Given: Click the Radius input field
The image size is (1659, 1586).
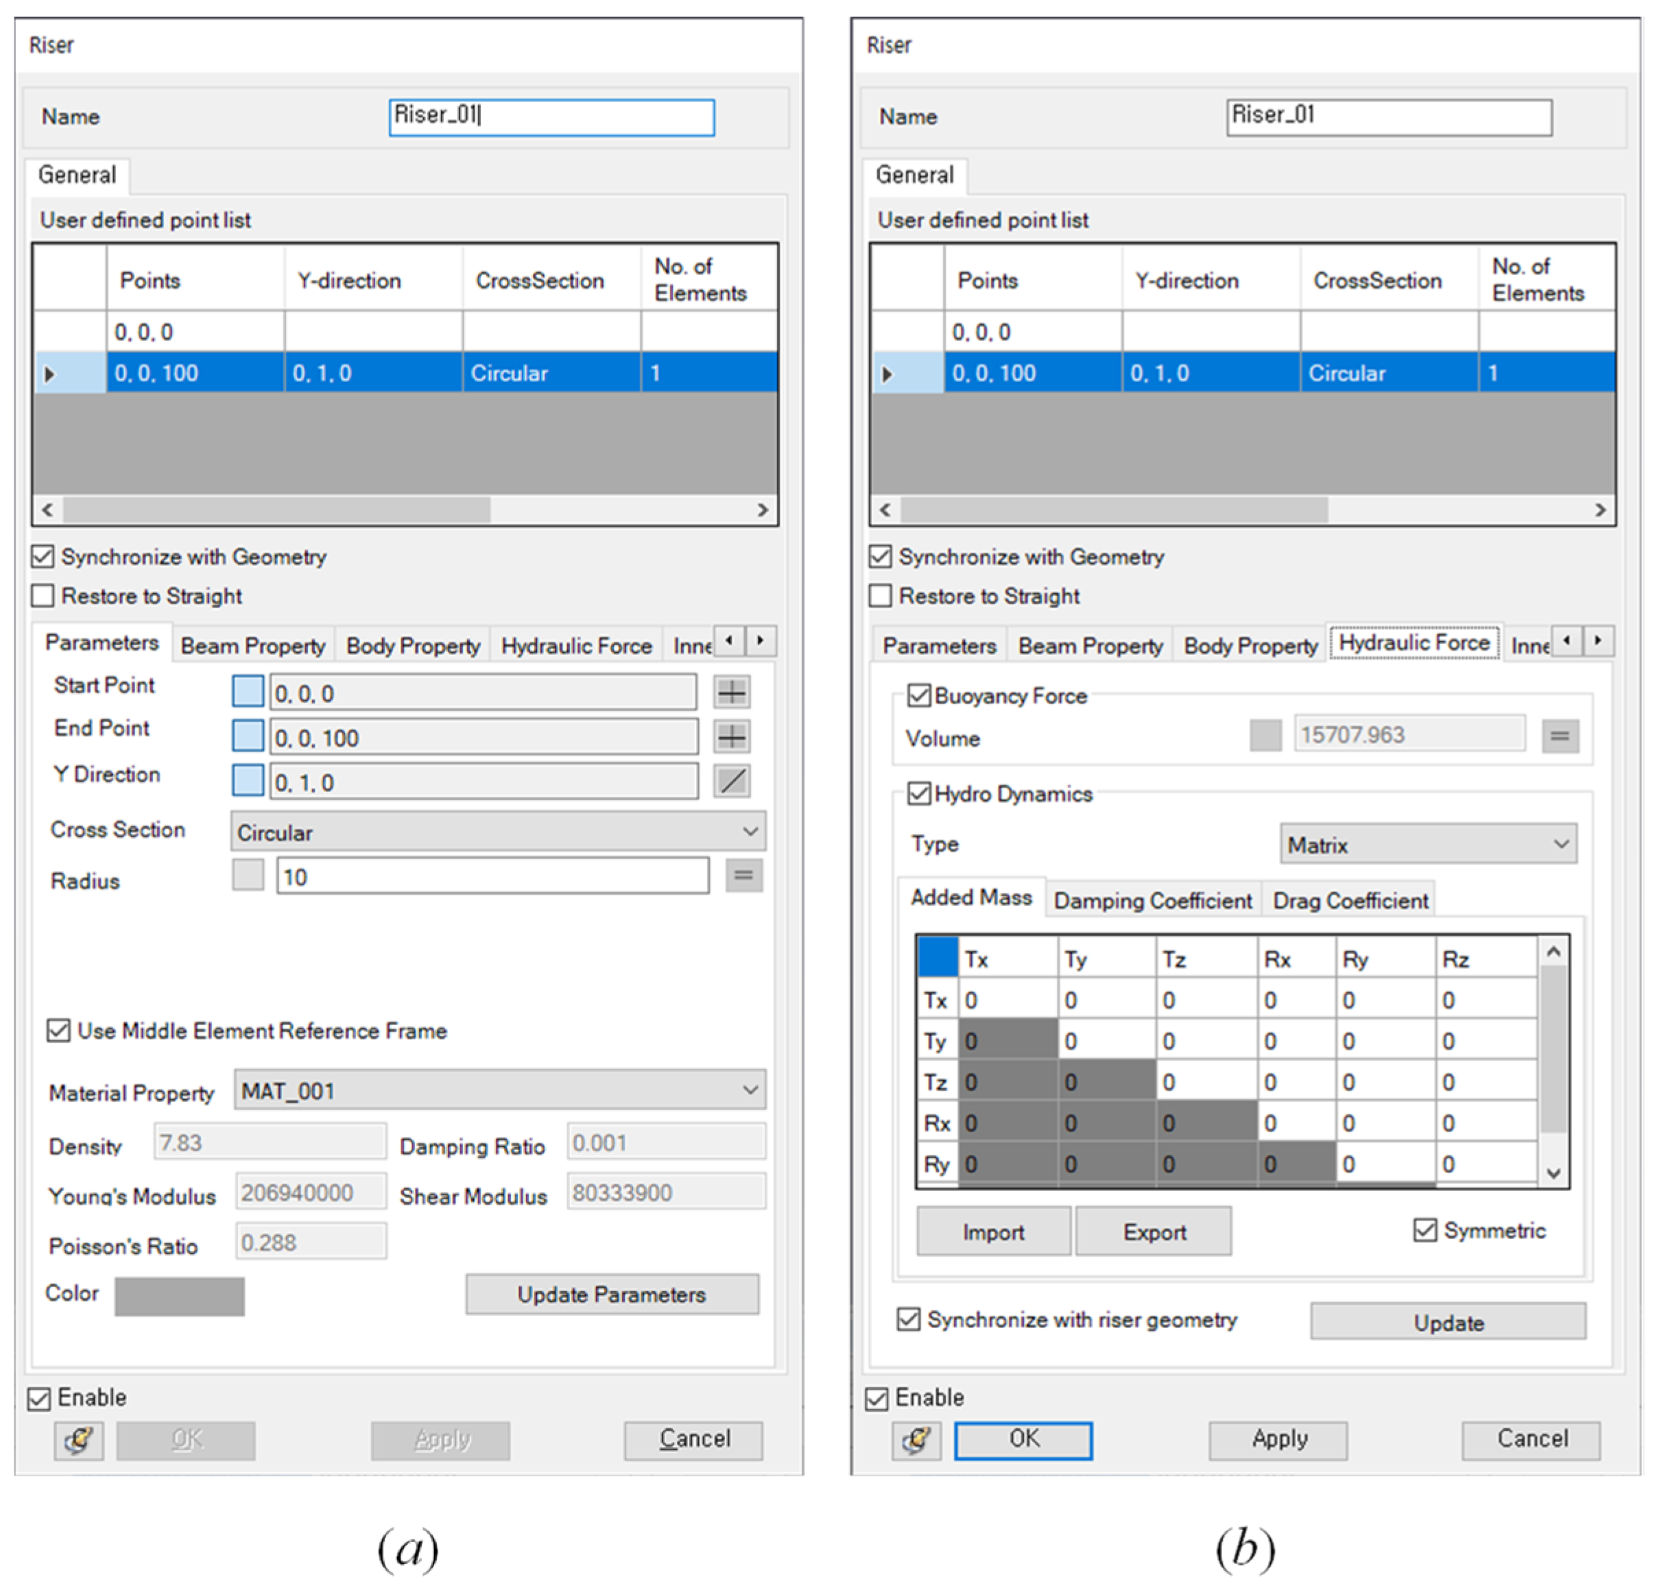Looking at the screenshot, I should 492,877.
